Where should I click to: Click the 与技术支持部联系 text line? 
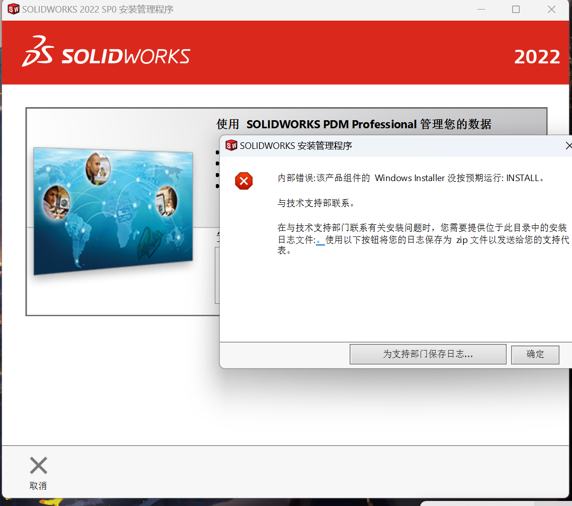(316, 203)
